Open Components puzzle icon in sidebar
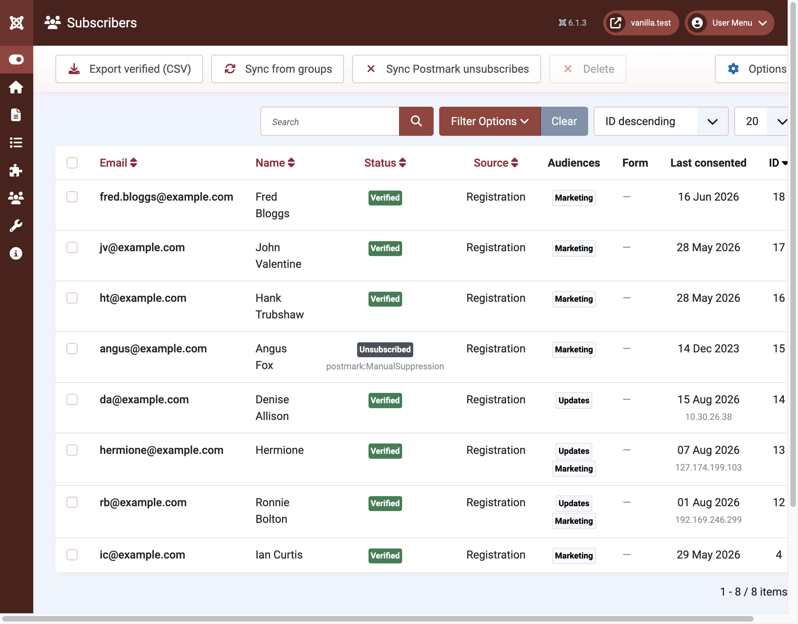This screenshot has height=624, width=798. [16, 170]
